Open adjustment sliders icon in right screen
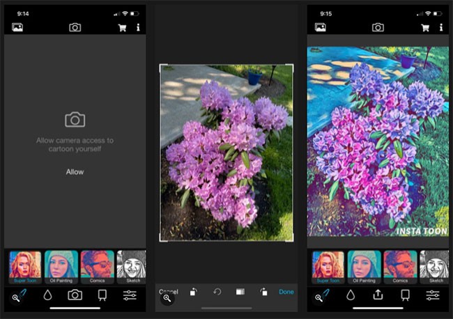 click(x=433, y=295)
